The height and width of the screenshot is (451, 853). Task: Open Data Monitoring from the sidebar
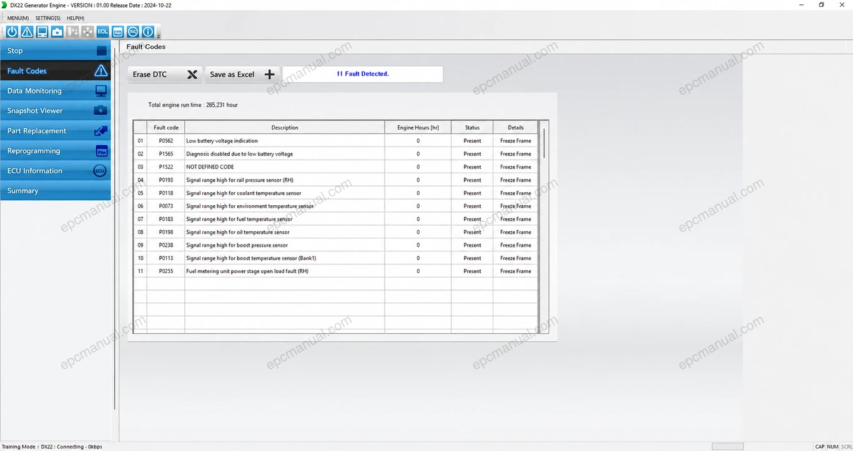tap(56, 91)
